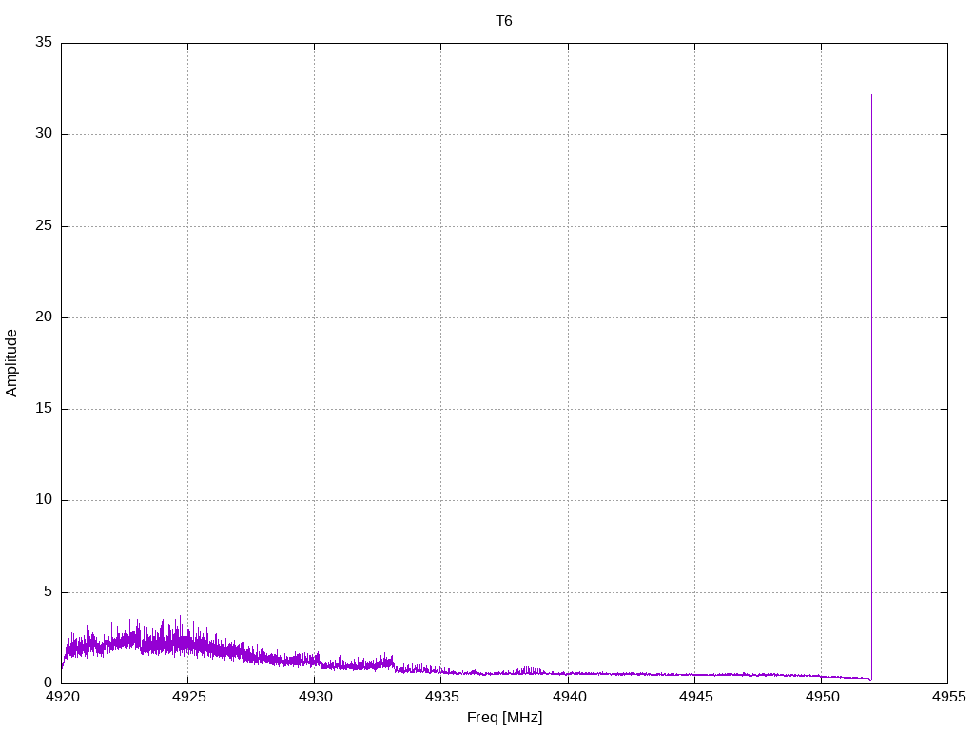
Task: Click x-axis tick label 4930
Action: pyautogui.click(x=315, y=697)
